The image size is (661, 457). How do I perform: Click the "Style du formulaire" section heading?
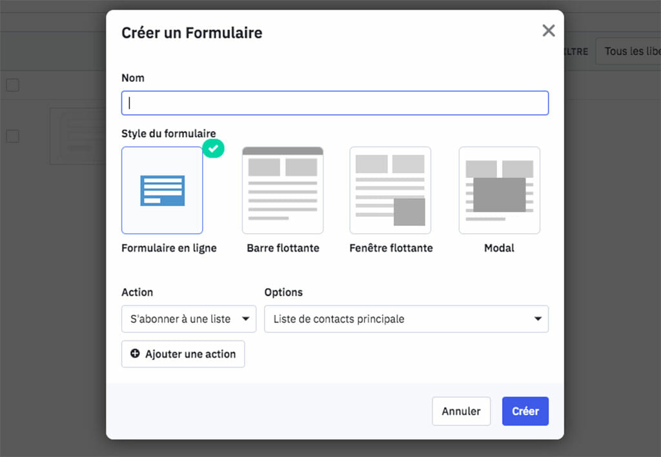pos(168,134)
